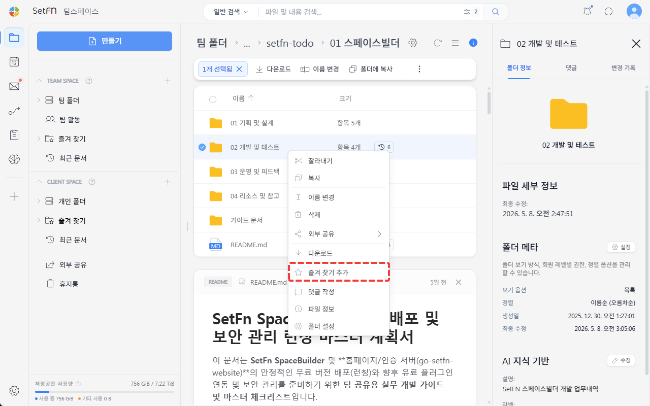Open more actions (three dots) in selection toolbar
This screenshot has height=406, width=650.
pos(419,69)
